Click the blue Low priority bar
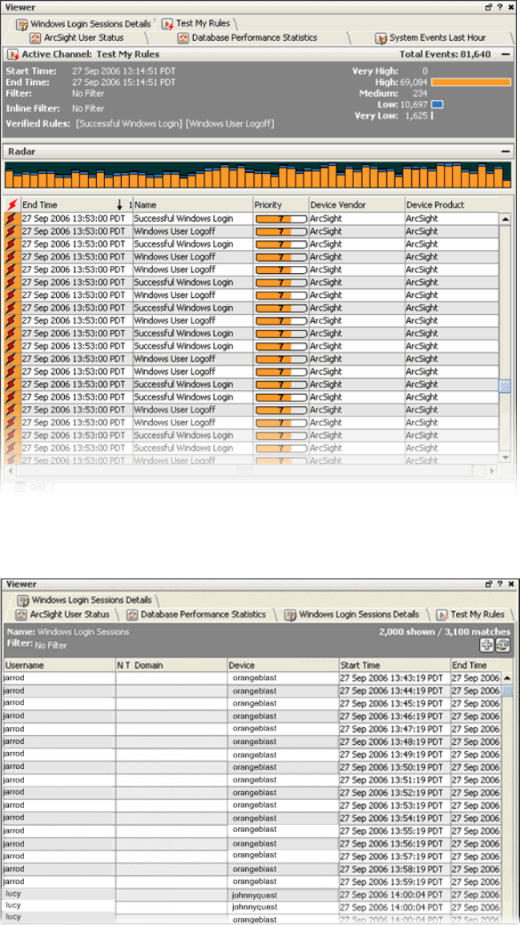The width and height of the screenshot is (520, 925). 437,104
